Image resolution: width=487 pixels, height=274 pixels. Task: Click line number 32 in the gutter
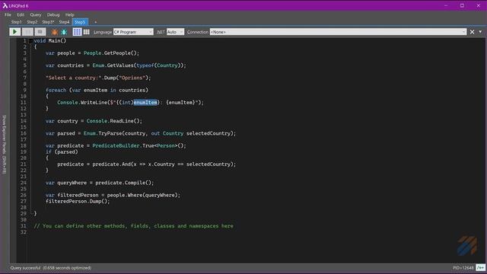24,232
